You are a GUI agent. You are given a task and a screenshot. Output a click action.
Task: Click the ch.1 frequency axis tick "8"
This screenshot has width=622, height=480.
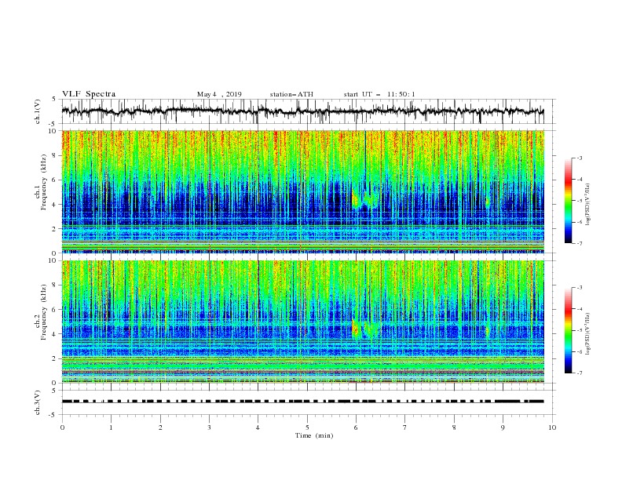point(55,155)
